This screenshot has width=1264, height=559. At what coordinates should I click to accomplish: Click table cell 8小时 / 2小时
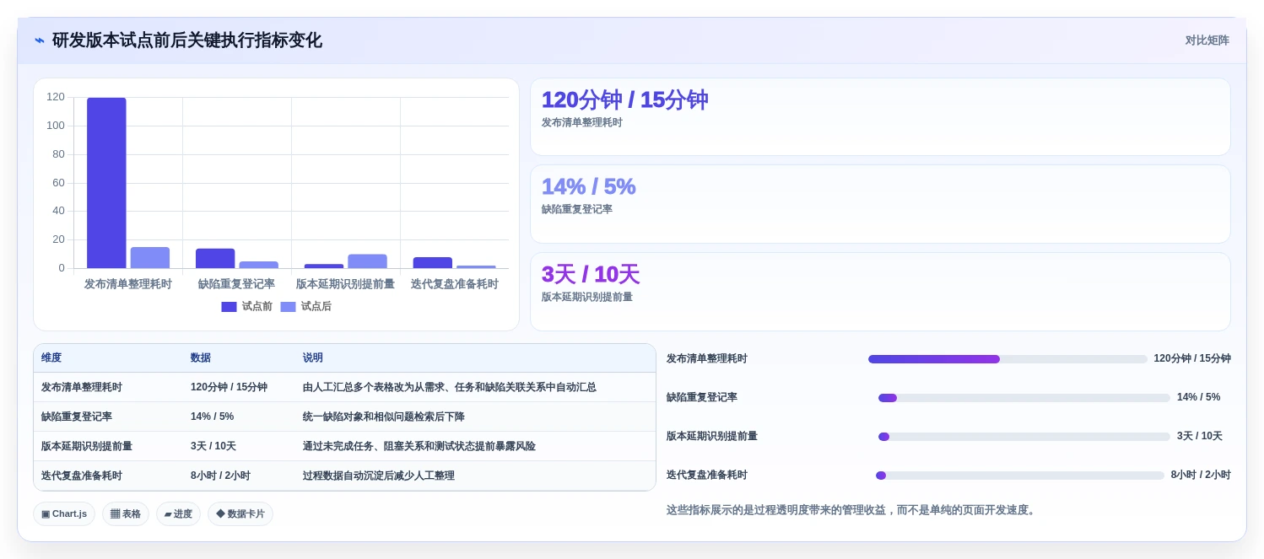[x=220, y=476]
